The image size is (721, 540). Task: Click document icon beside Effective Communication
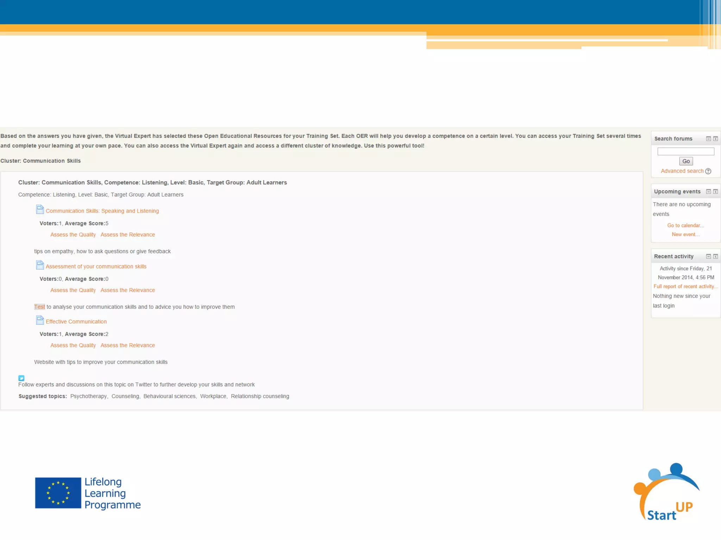40,320
